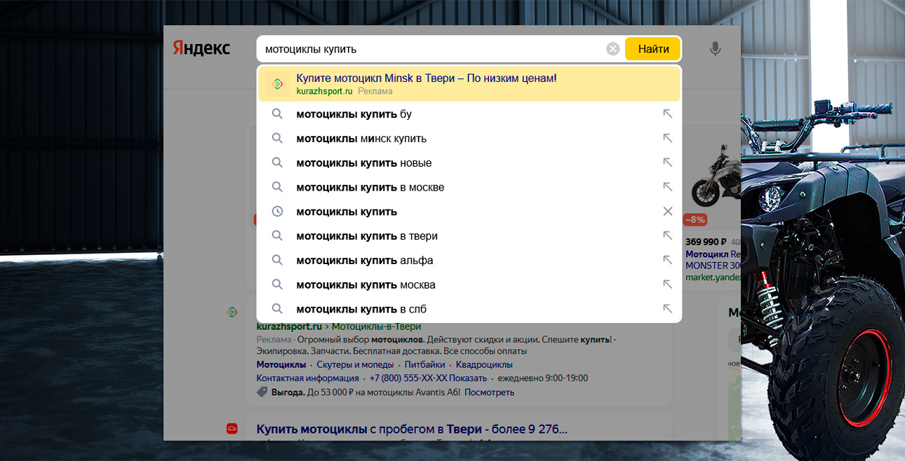Screen dimensions: 905x461
Task: Open the "Скутеры и мопеды" sitelink
Action: [x=354, y=364]
